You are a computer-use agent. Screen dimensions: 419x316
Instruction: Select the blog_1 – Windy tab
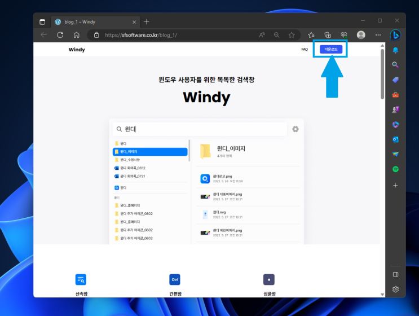click(x=95, y=22)
